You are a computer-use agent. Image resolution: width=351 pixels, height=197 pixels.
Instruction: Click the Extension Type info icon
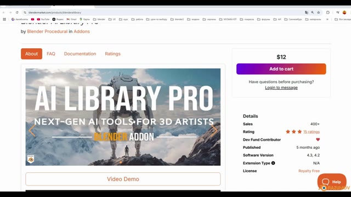click(x=273, y=163)
